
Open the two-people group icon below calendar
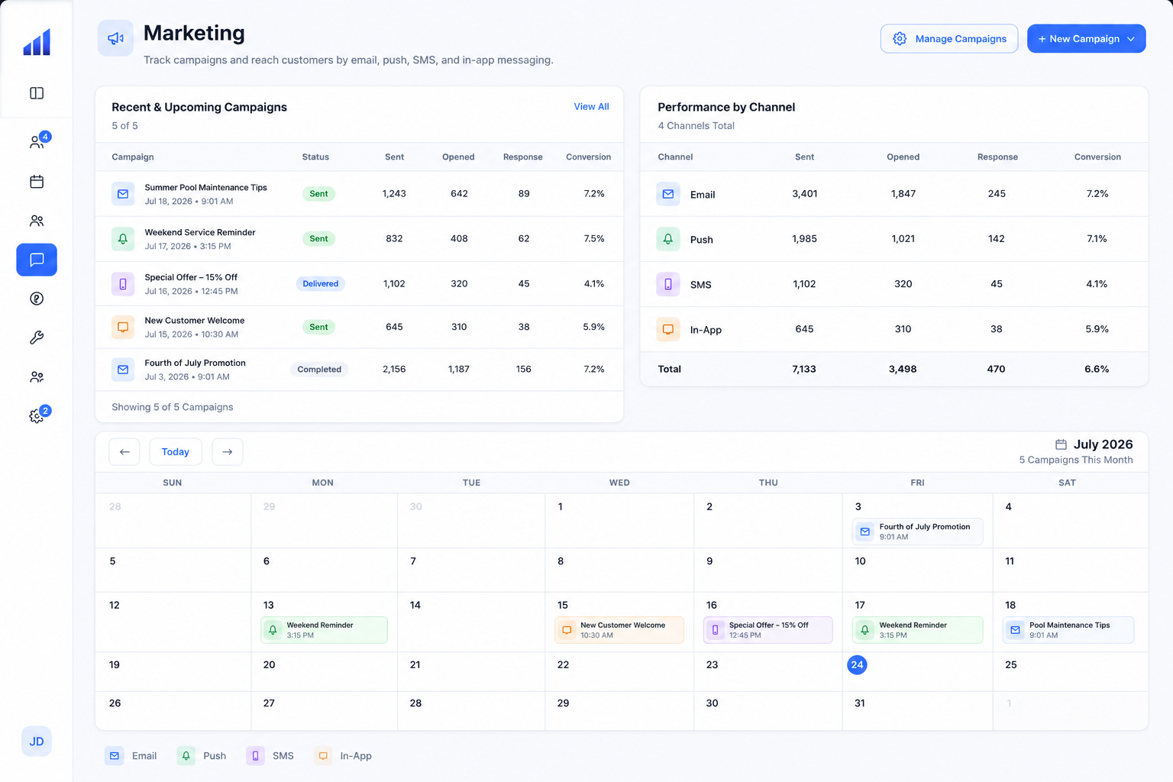click(x=37, y=221)
